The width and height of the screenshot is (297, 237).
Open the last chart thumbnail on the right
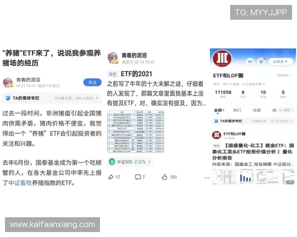287,177
